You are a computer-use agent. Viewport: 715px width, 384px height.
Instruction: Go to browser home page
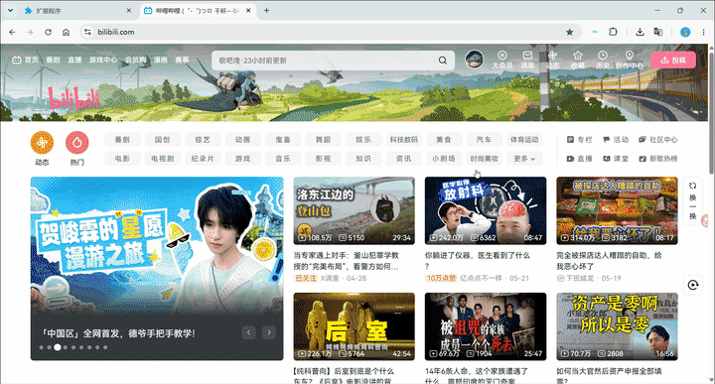67,32
